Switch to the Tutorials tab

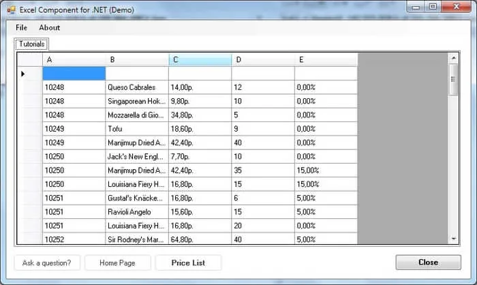coord(31,44)
